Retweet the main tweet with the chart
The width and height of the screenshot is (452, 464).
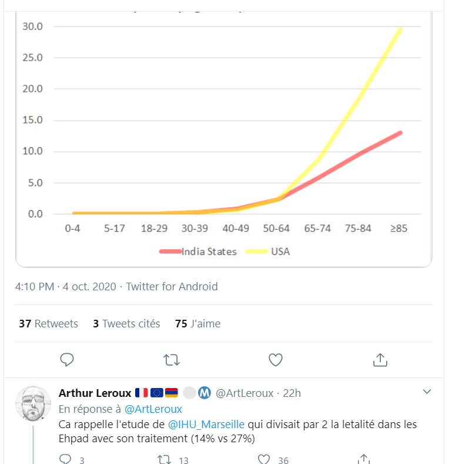coord(171,359)
